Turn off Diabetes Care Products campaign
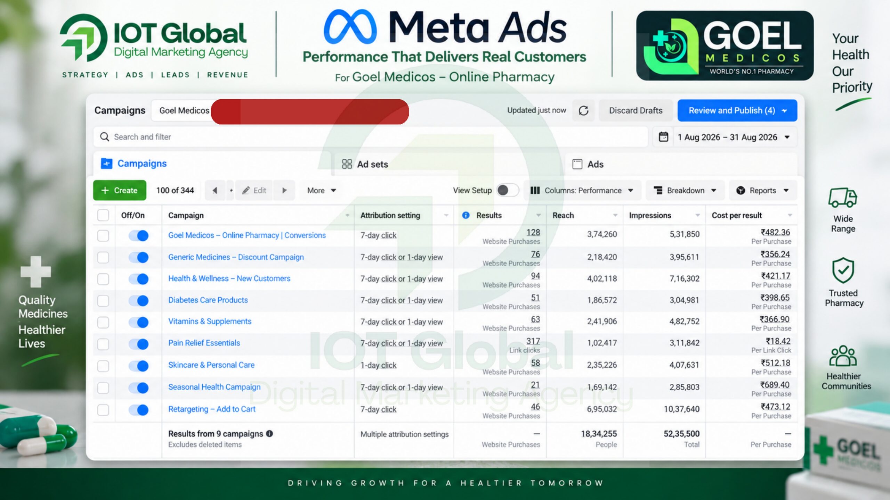Screen dimensions: 890x500 pyautogui.click(x=138, y=300)
